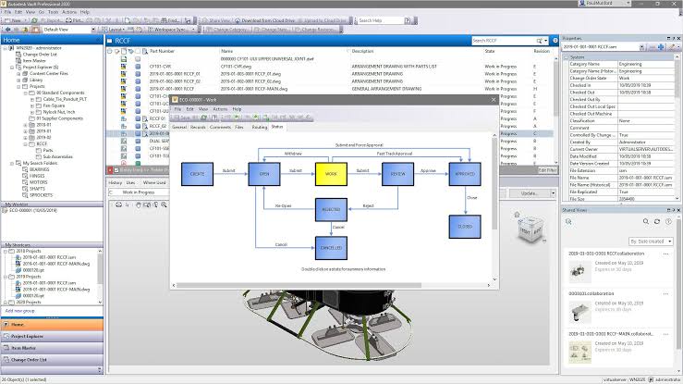Toggle the checkbox in the file list header

click(x=138, y=52)
